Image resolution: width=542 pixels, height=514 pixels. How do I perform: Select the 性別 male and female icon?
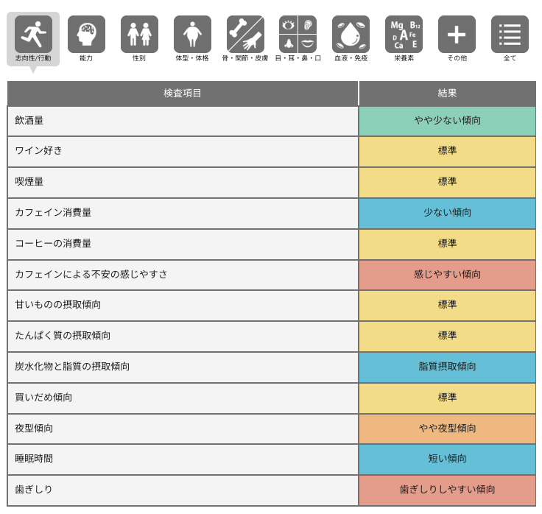click(x=139, y=35)
